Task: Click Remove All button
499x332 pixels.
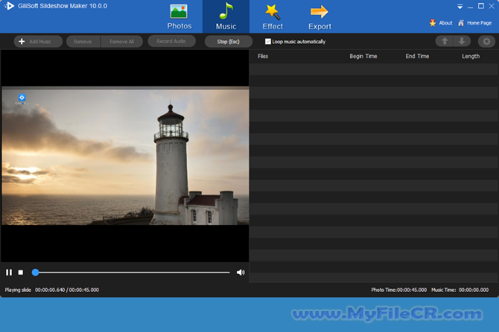Action: coord(121,41)
